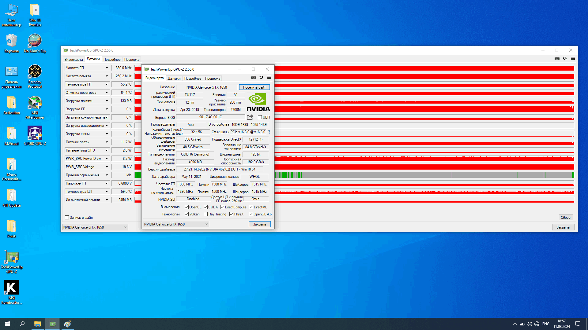
Task: Open Windows notification center icon
Action: [x=578, y=324]
